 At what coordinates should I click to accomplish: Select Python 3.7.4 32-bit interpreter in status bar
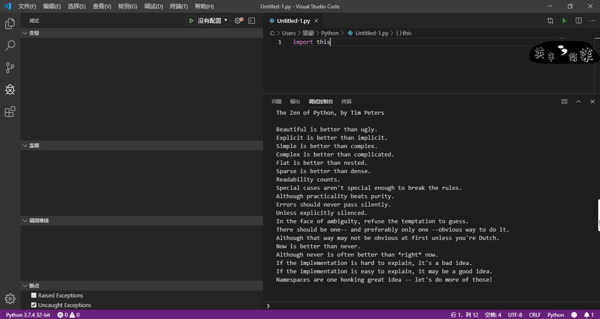click(x=28, y=315)
